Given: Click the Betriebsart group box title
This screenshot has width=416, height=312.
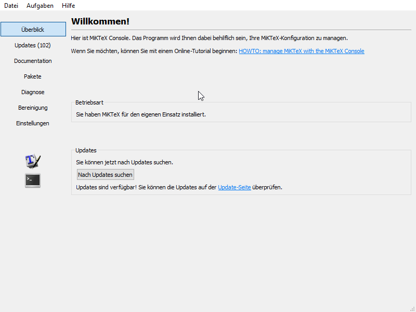Looking at the screenshot, I should tap(89, 102).
